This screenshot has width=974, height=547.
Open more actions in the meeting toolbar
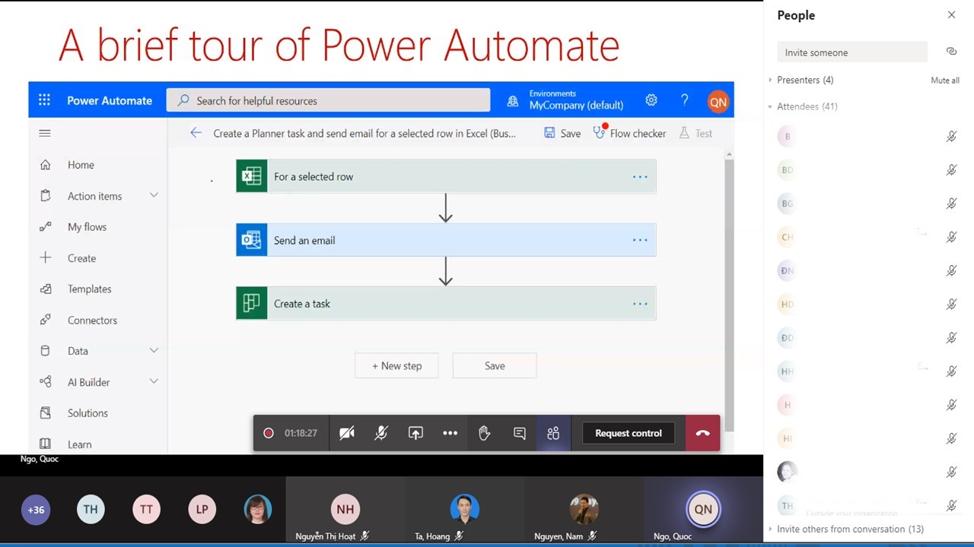click(x=450, y=433)
